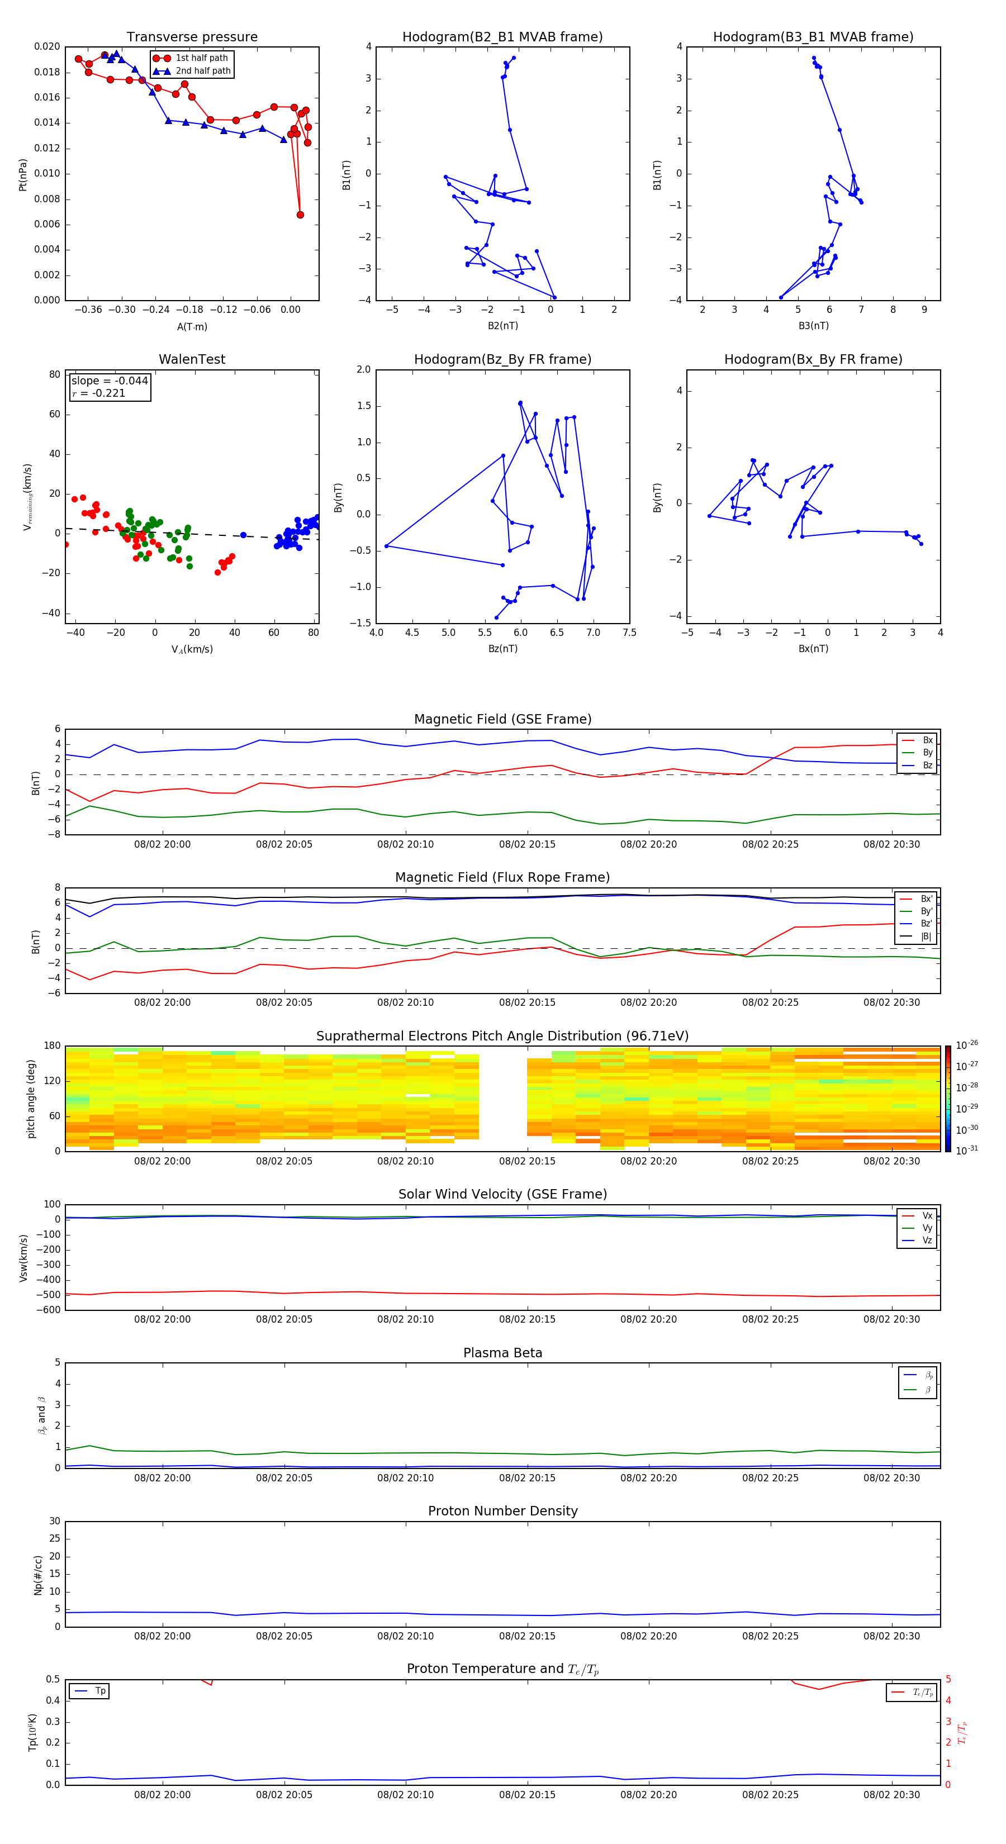The image size is (1006, 1844).
Task: Click 'B2(nT)' x-axis label
Action: 502,326
